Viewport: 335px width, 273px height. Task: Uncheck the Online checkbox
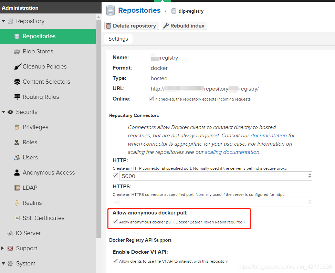point(151,99)
